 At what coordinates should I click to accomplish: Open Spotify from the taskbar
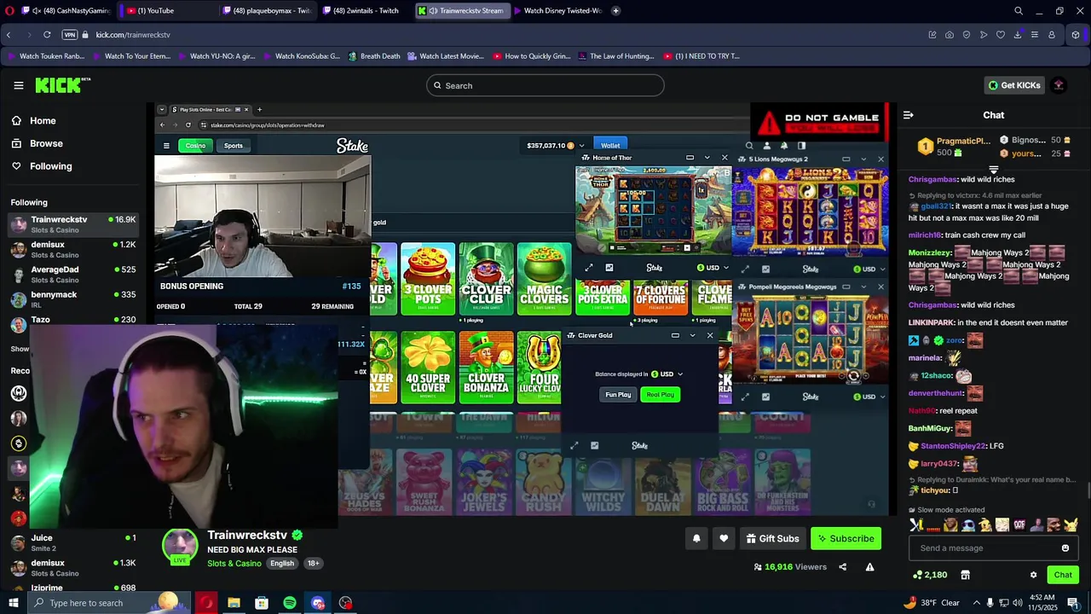[x=290, y=603]
